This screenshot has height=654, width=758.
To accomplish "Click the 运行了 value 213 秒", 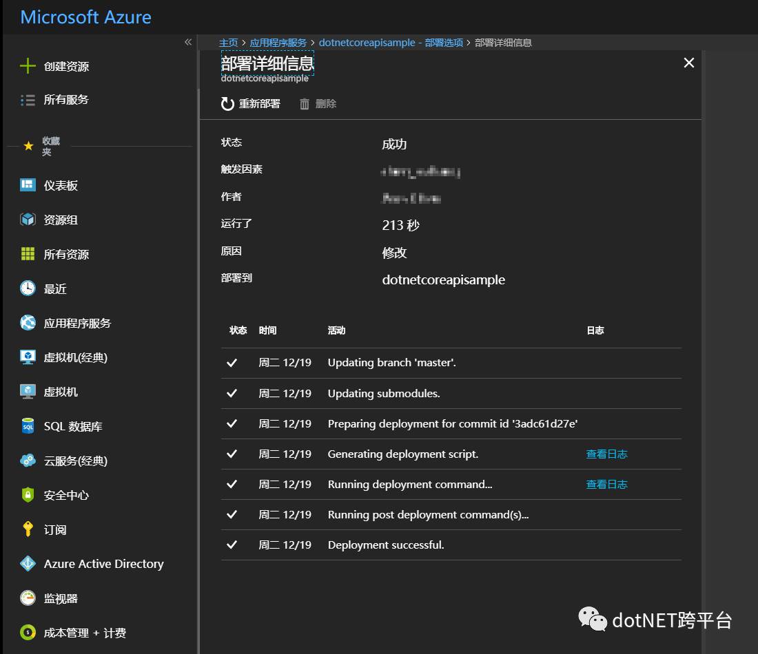I will (401, 225).
